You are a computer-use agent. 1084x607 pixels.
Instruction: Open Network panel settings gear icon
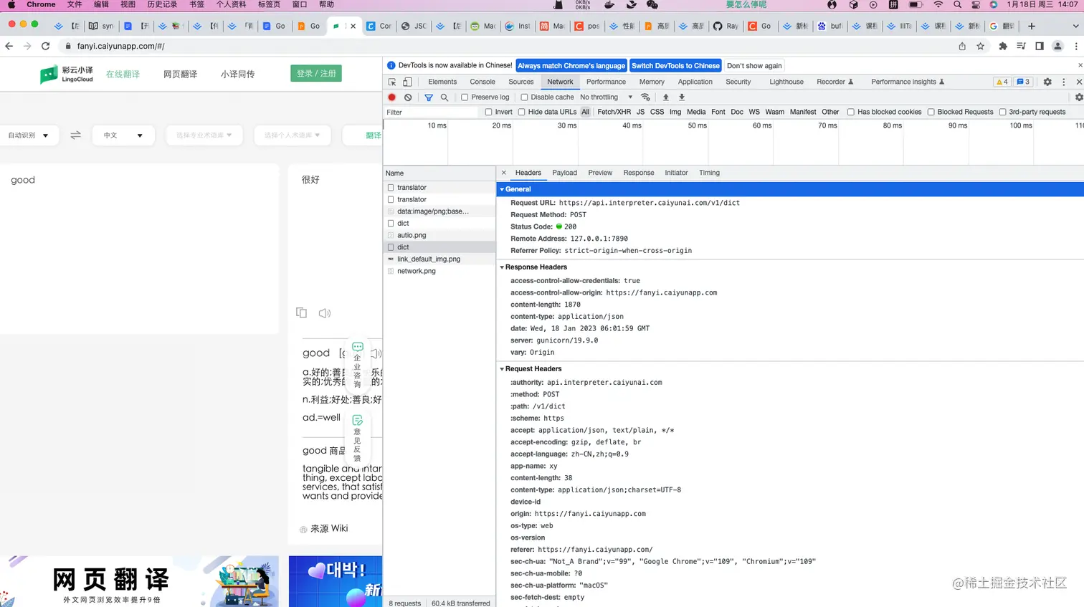(1079, 97)
